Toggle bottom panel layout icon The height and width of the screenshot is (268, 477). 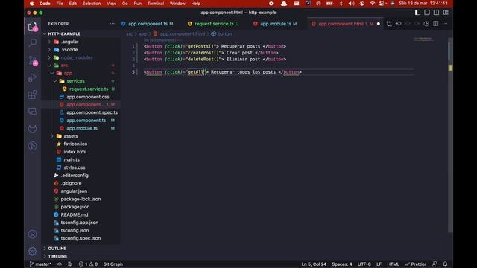pos(427,13)
